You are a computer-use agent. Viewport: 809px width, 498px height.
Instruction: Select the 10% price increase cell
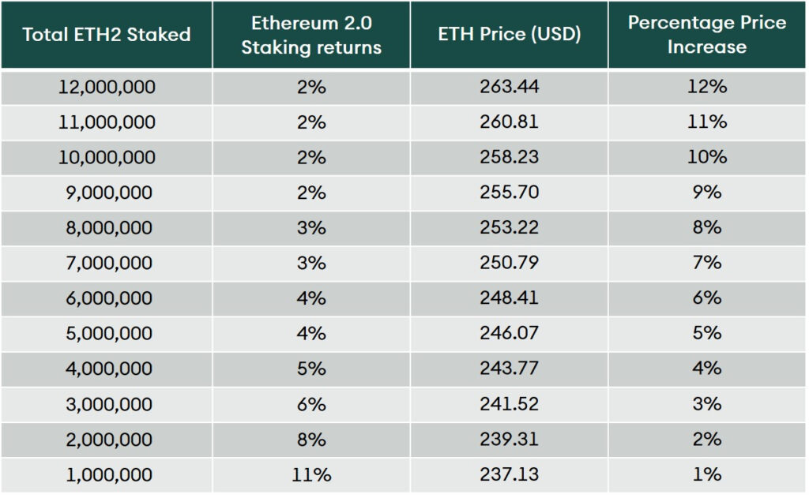point(707,157)
